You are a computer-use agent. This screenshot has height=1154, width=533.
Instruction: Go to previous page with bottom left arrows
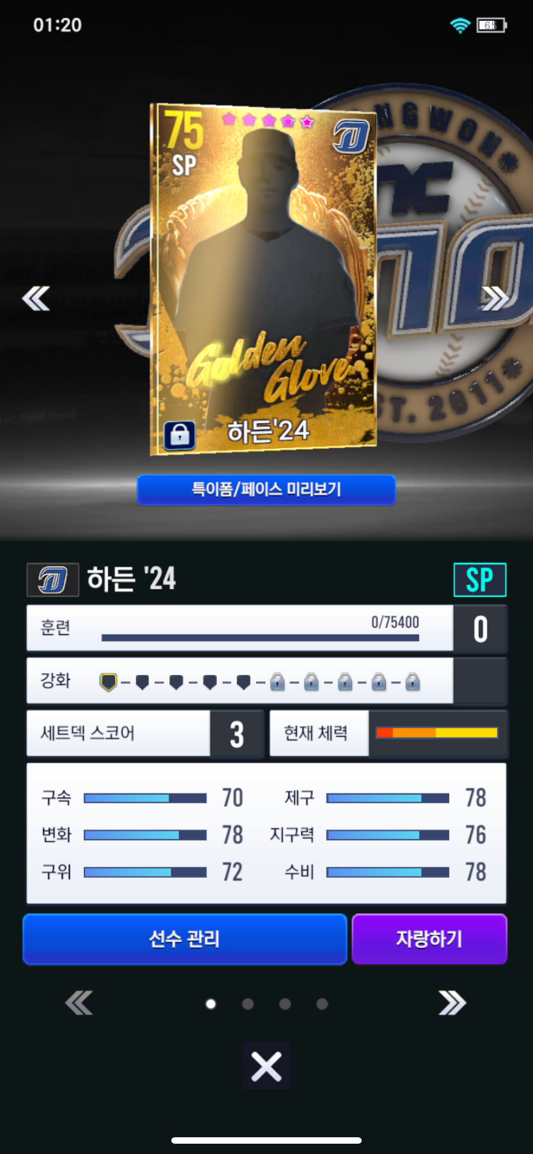tap(79, 1003)
